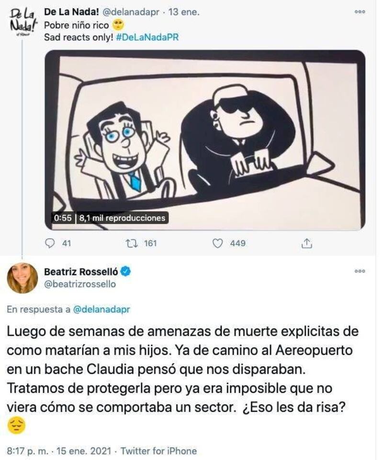The height and width of the screenshot is (460, 383).
Task: Open more options on De La Nada tweet
Action: (x=360, y=12)
